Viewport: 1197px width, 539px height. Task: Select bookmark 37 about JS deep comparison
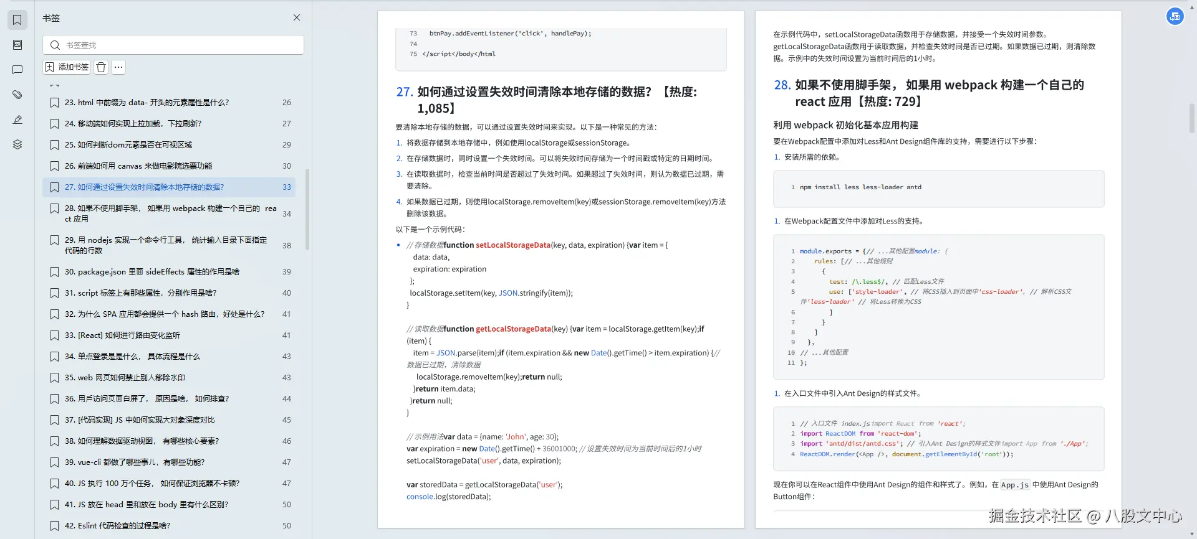[169, 420]
